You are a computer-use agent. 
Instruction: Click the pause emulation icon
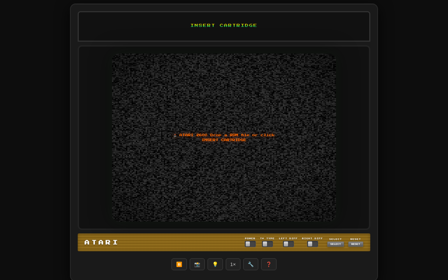[179, 264]
